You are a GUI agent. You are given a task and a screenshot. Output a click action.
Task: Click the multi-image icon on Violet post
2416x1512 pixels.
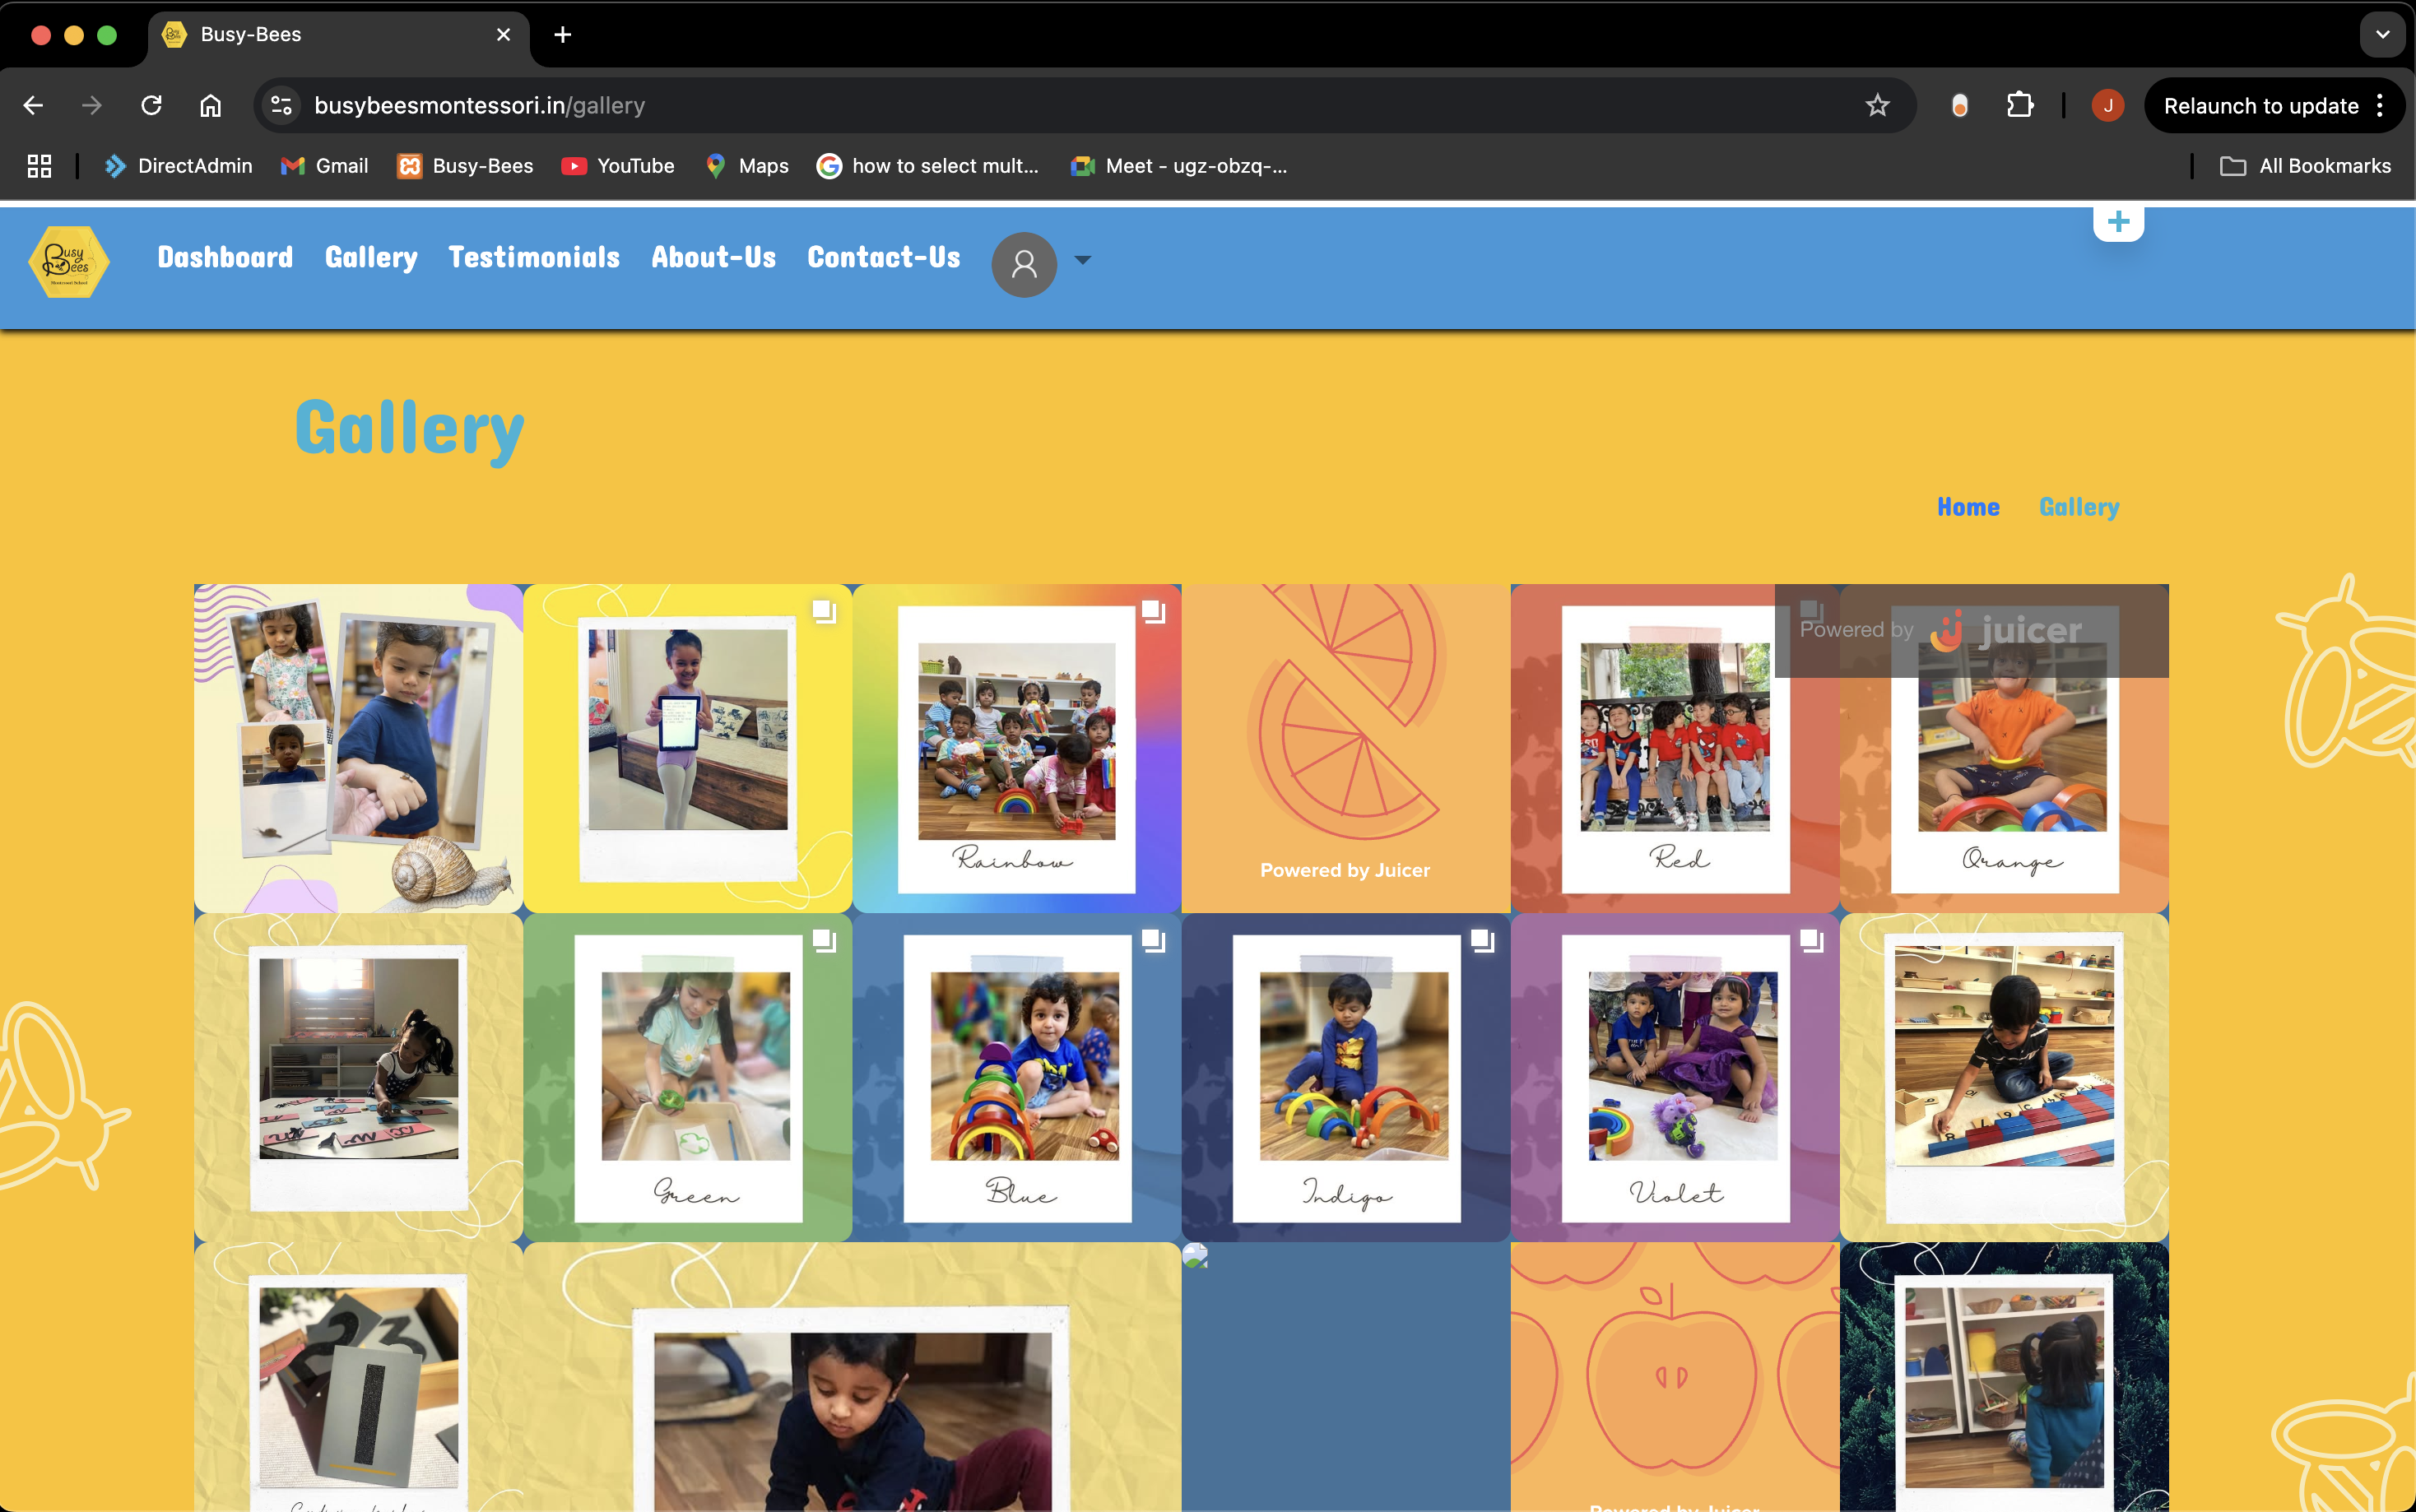coord(1811,940)
